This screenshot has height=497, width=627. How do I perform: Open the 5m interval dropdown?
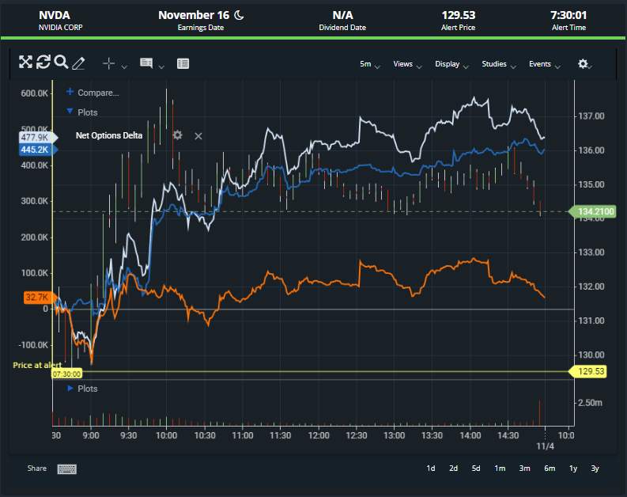[x=369, y=64]
